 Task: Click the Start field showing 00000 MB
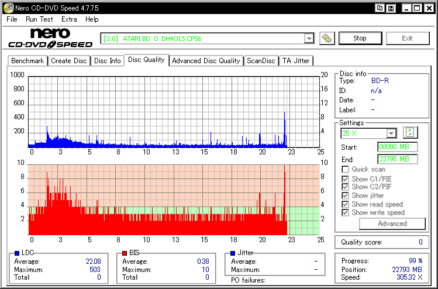[x=397, y=147]
